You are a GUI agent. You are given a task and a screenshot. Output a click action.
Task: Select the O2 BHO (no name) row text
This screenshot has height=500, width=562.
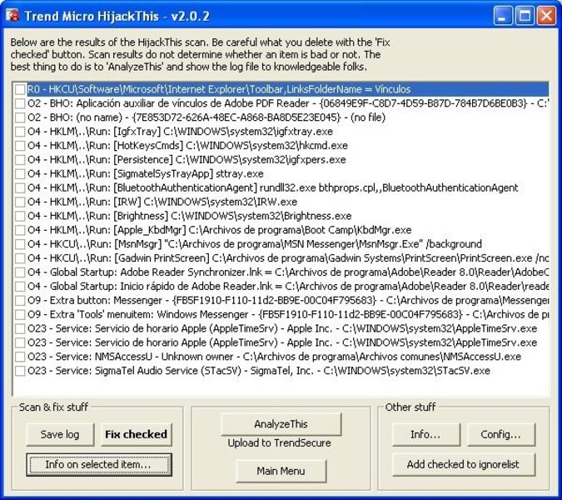click(x=206, y=117)
